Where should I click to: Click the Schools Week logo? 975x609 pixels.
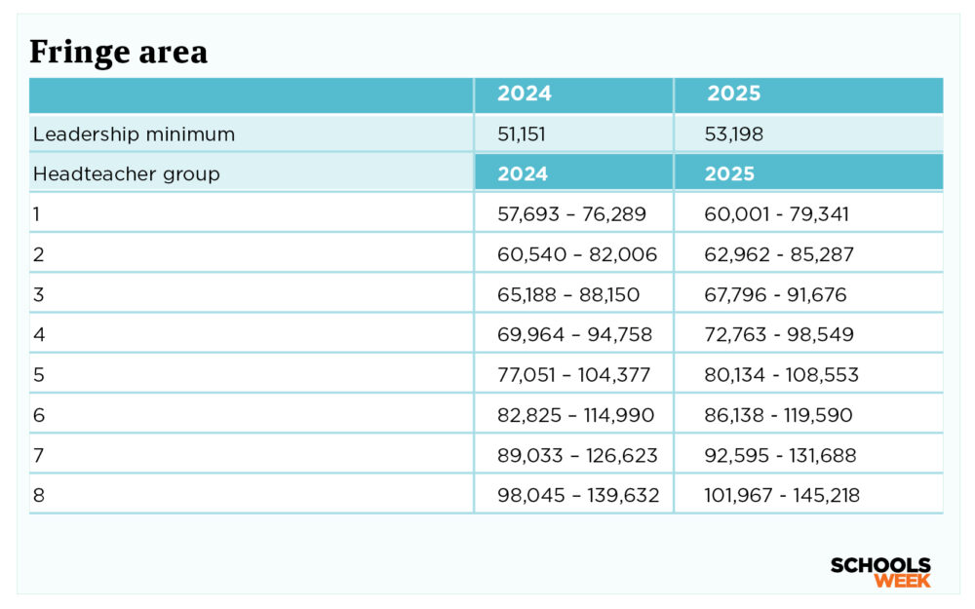[880, 572]
